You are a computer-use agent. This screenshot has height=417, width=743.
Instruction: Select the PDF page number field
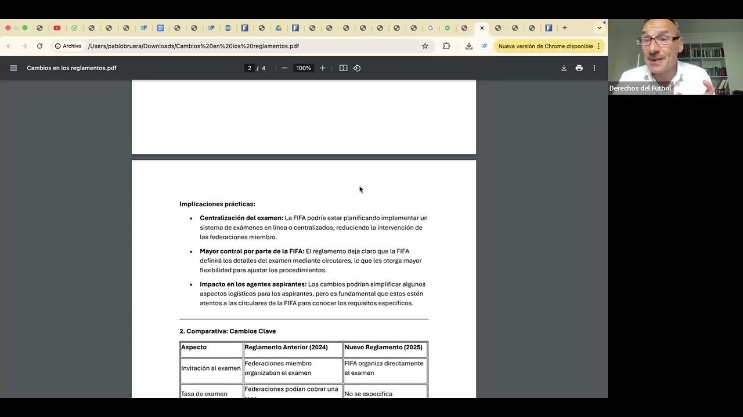[250, 68]
